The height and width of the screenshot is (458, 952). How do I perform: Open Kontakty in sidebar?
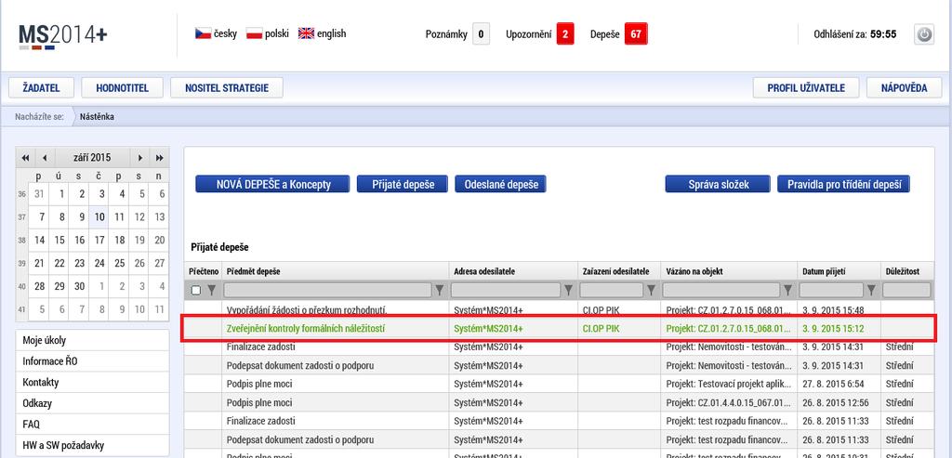92,382
